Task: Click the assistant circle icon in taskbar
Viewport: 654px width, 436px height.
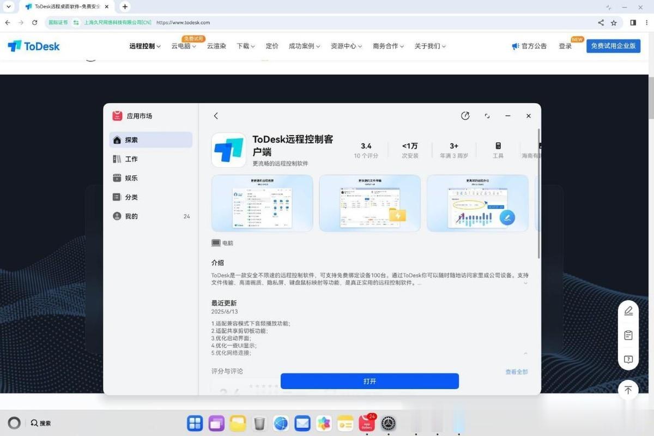Action: click(x=14, y=423)
